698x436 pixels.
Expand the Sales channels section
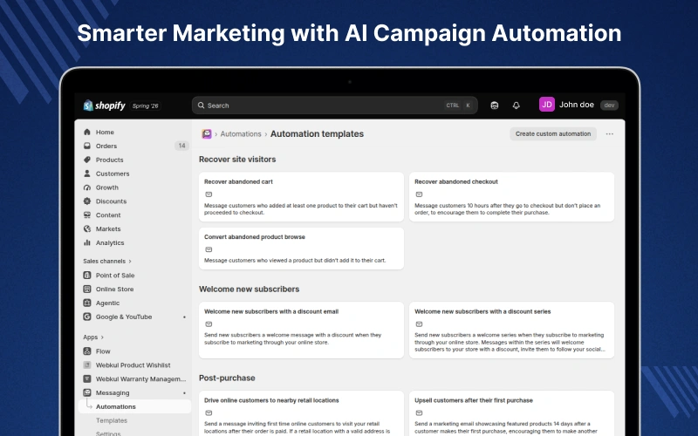pyautogui.click(x=107, y=261)
